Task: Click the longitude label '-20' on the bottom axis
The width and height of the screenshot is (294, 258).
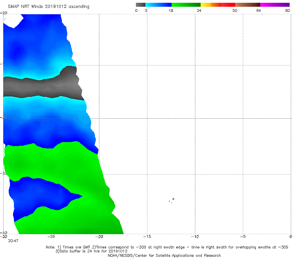Action: click(x=99, y=237)
